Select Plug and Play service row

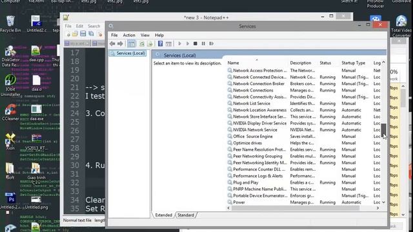point(304,182)
